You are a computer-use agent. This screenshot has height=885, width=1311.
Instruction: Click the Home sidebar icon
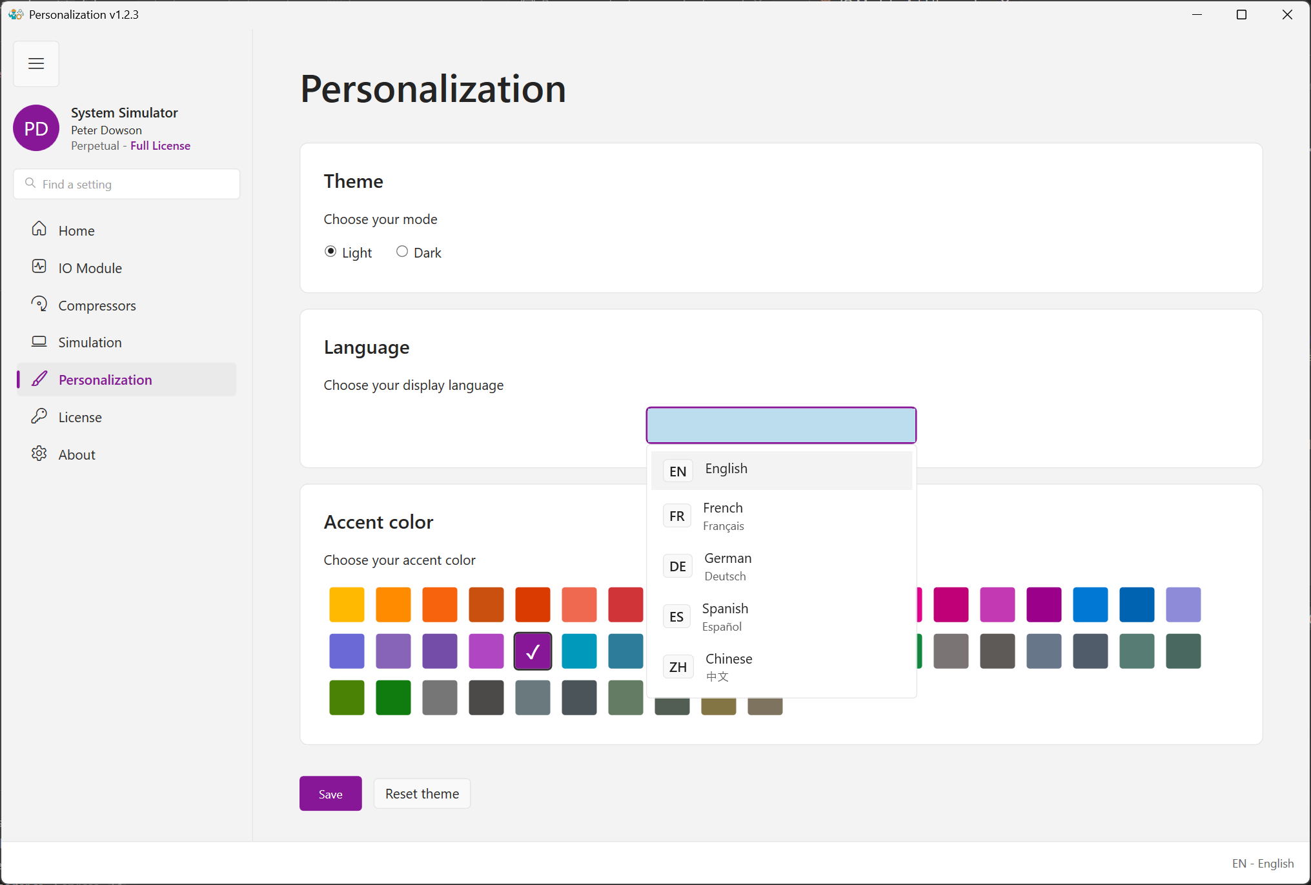pos(39,230)
